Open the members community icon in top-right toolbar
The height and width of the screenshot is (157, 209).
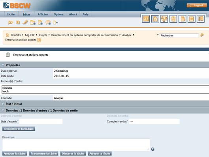[x=164, y=19]
